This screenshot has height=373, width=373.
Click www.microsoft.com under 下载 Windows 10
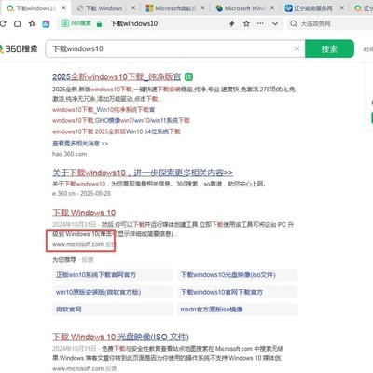(x=77, y=244)
